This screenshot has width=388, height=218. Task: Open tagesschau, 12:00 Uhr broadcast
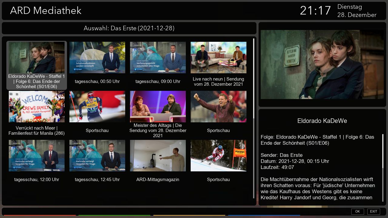(36, 156)
